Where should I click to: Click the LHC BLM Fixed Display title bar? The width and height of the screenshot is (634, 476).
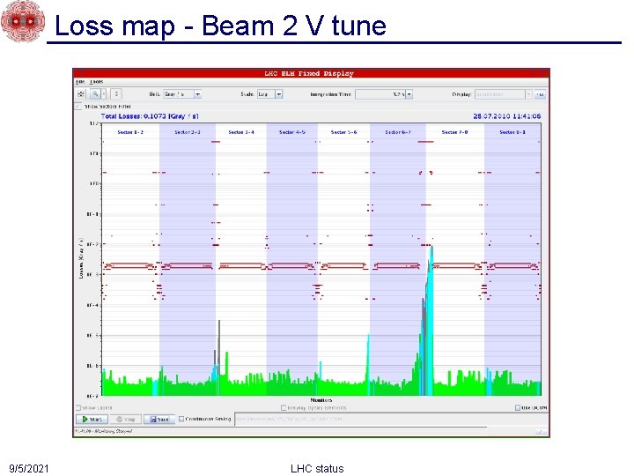(x=311, y=74)
